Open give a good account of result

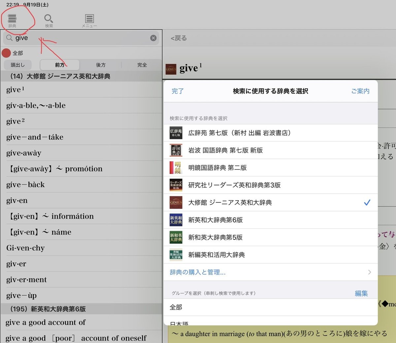coord(81,322)
